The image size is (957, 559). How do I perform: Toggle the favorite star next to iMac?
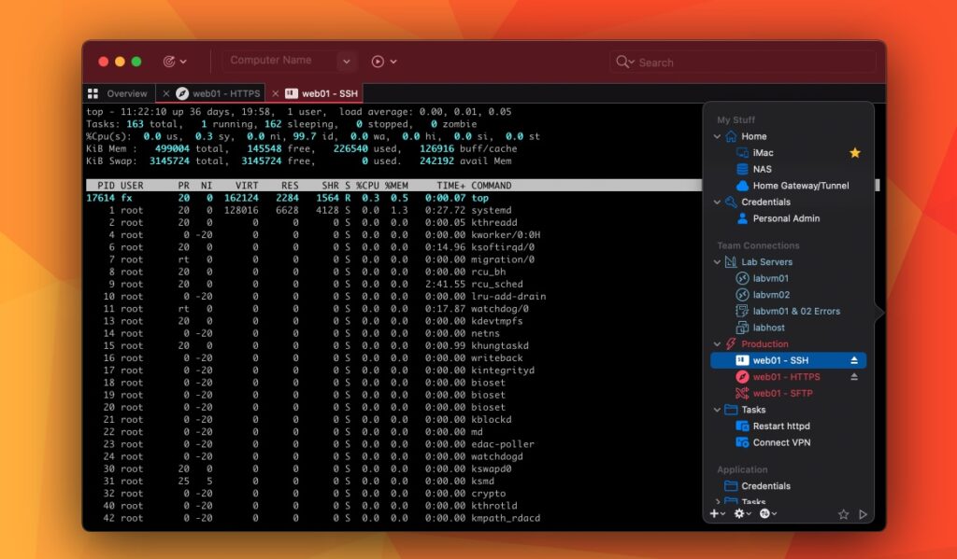click(x=854, y=153)
